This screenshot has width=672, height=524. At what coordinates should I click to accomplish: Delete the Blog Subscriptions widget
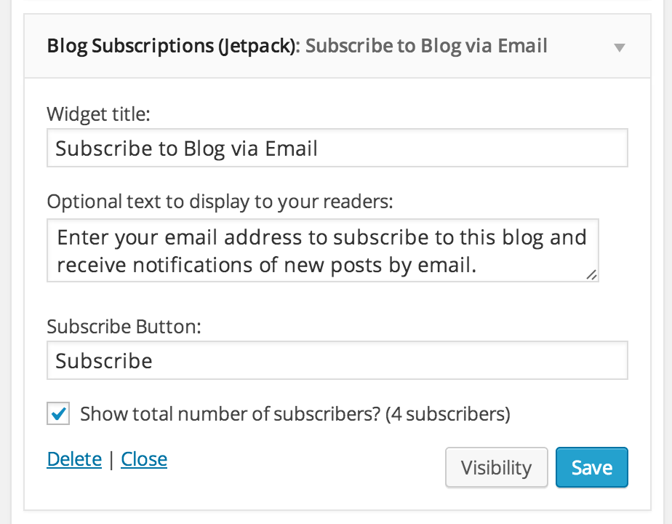(x=74, y=458)
